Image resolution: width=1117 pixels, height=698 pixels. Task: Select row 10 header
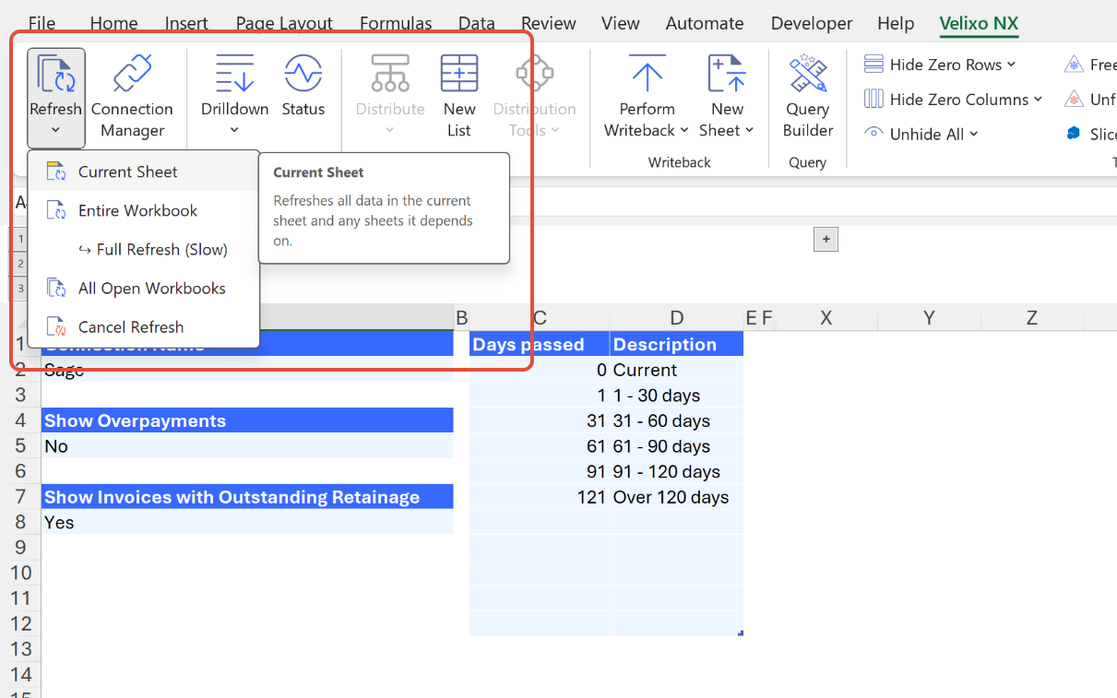(x=20, y=573)
